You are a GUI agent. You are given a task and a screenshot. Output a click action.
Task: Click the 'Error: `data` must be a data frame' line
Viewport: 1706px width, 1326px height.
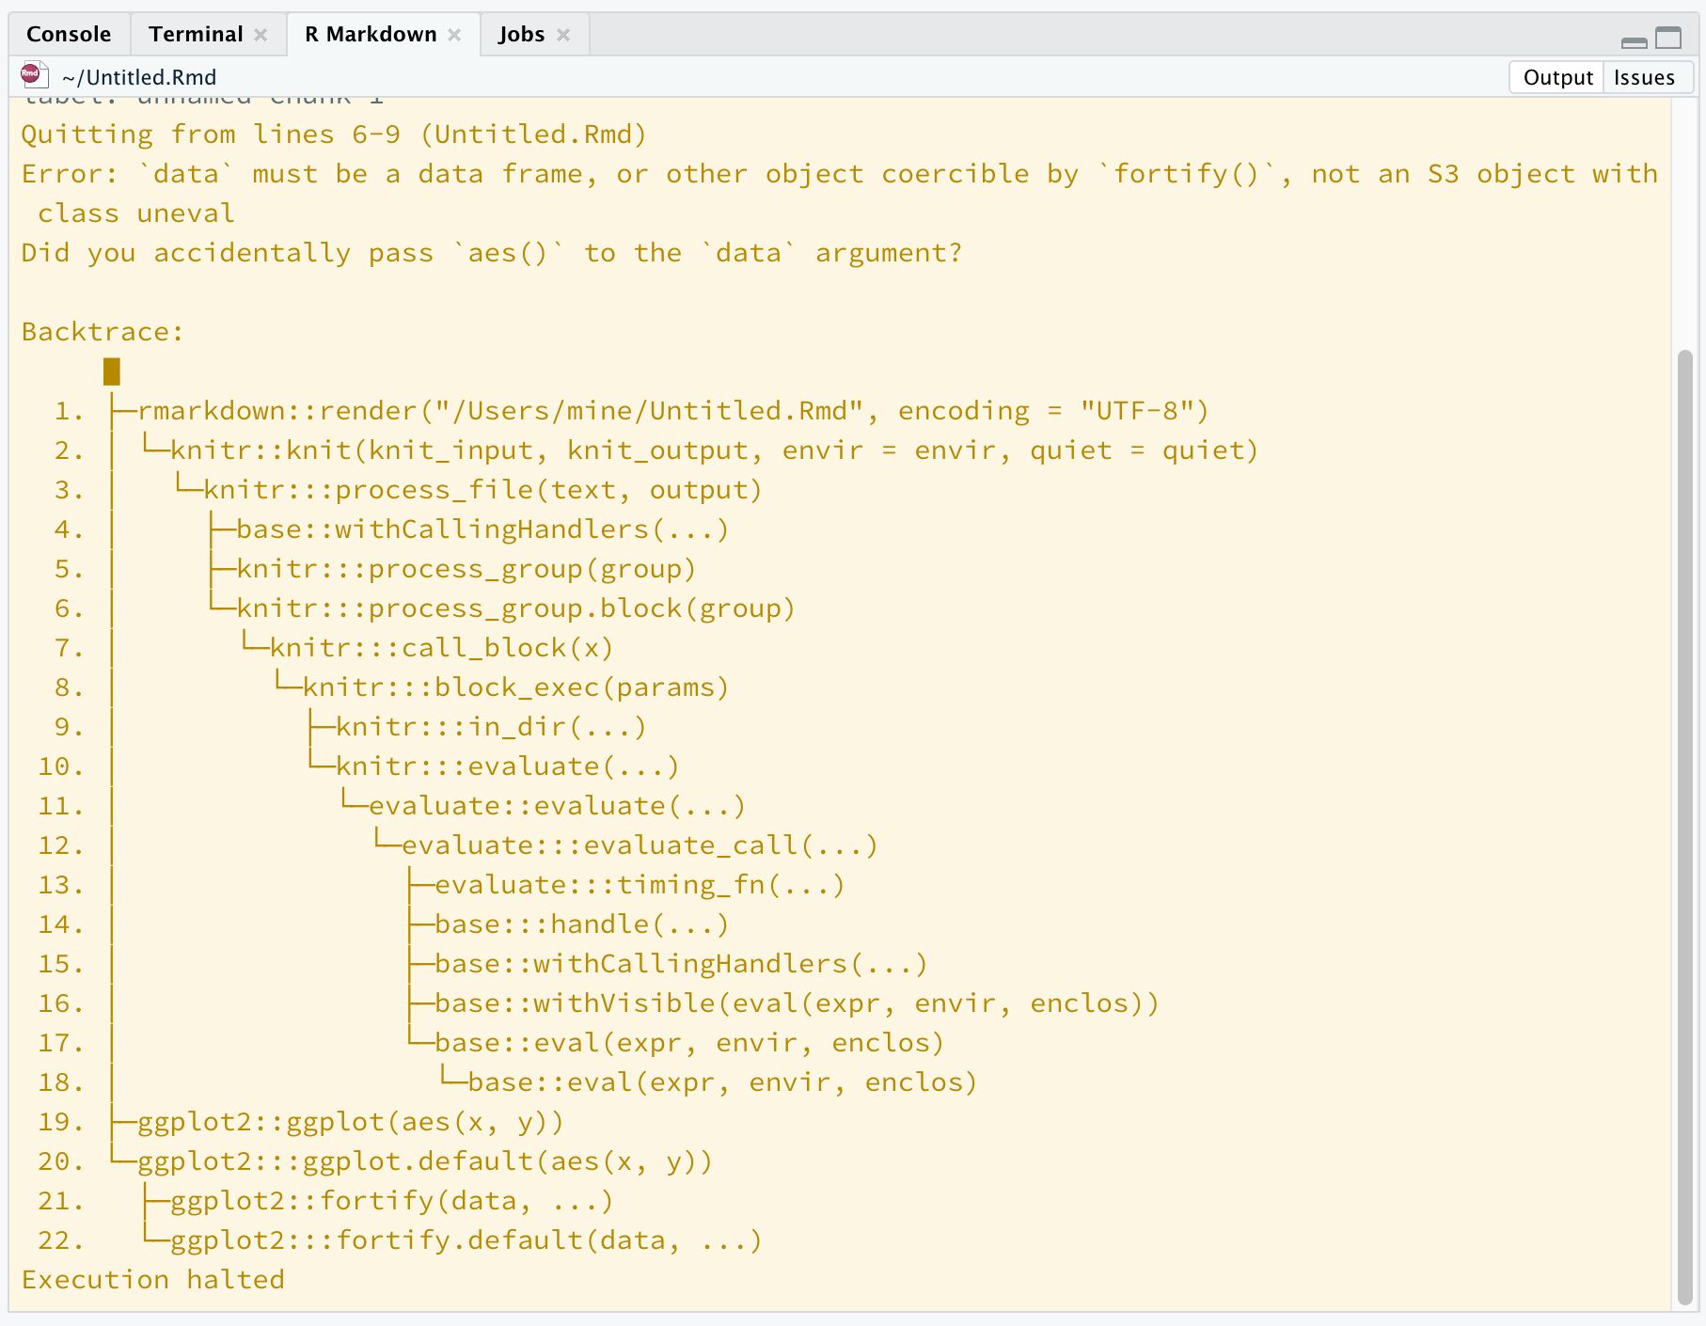[x=839, y=194]
